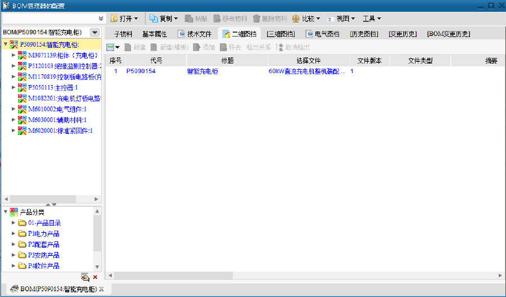
Task: Click the P3安防产品 folder icon
Action: click(x=22, y=255)
